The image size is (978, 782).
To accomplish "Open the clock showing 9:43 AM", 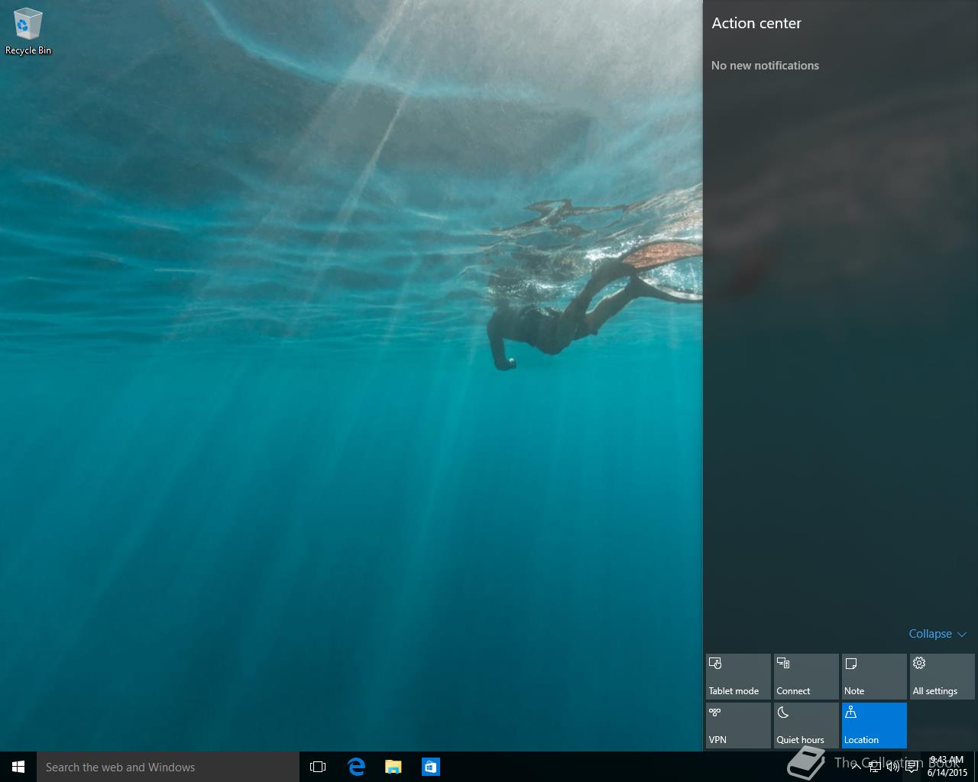I will [947, 767].
